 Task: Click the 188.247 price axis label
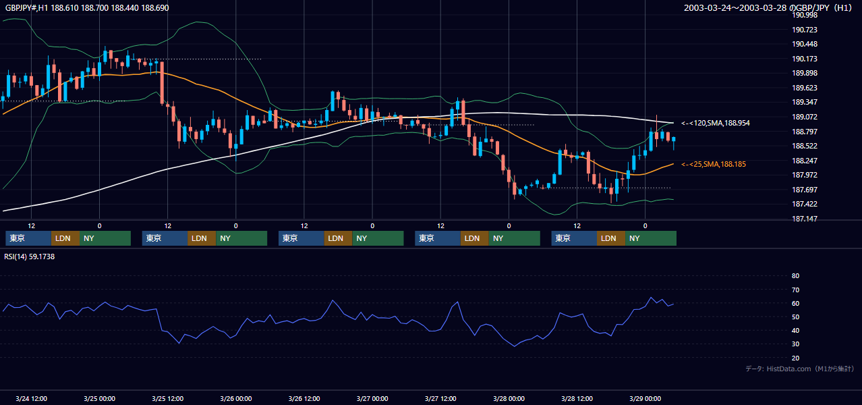[805, 161]
